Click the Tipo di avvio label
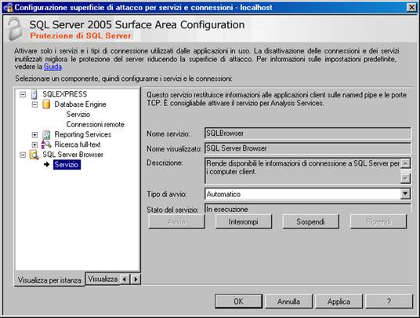 (x=167, y=194)
